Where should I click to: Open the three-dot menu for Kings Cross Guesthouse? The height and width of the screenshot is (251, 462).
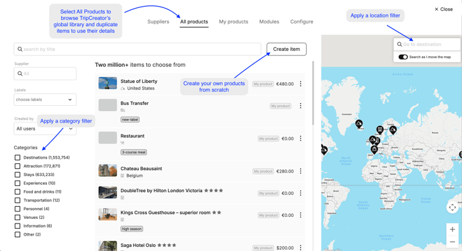pos(300,215)
